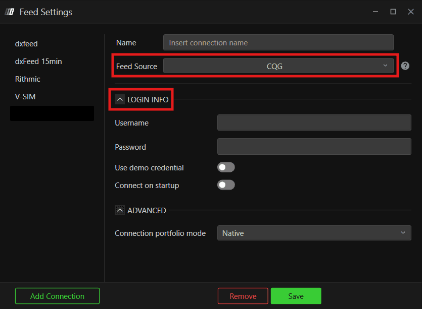Screen dimensions: 422x309
Task: Collapse the LOGIN INFO section
Action: pos(120,99)
